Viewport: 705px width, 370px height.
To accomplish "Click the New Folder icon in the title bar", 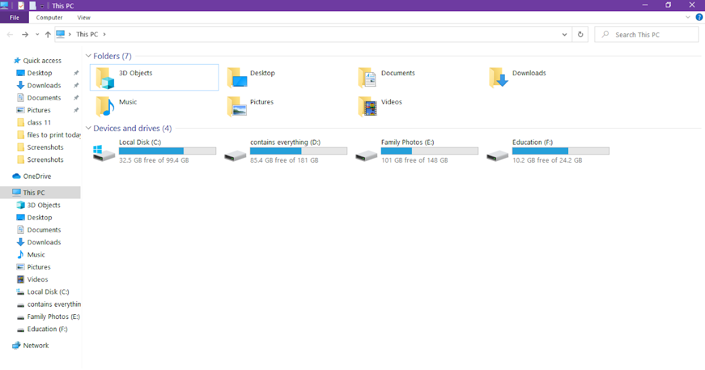I will tap(32, 5).
